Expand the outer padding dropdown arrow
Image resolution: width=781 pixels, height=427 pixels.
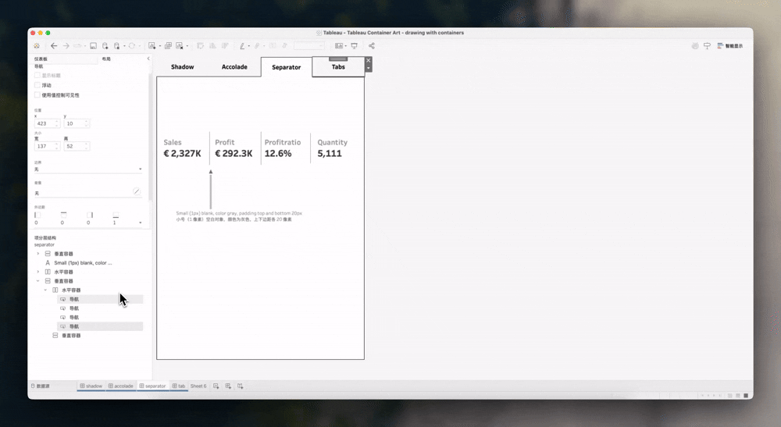[141, 222]
